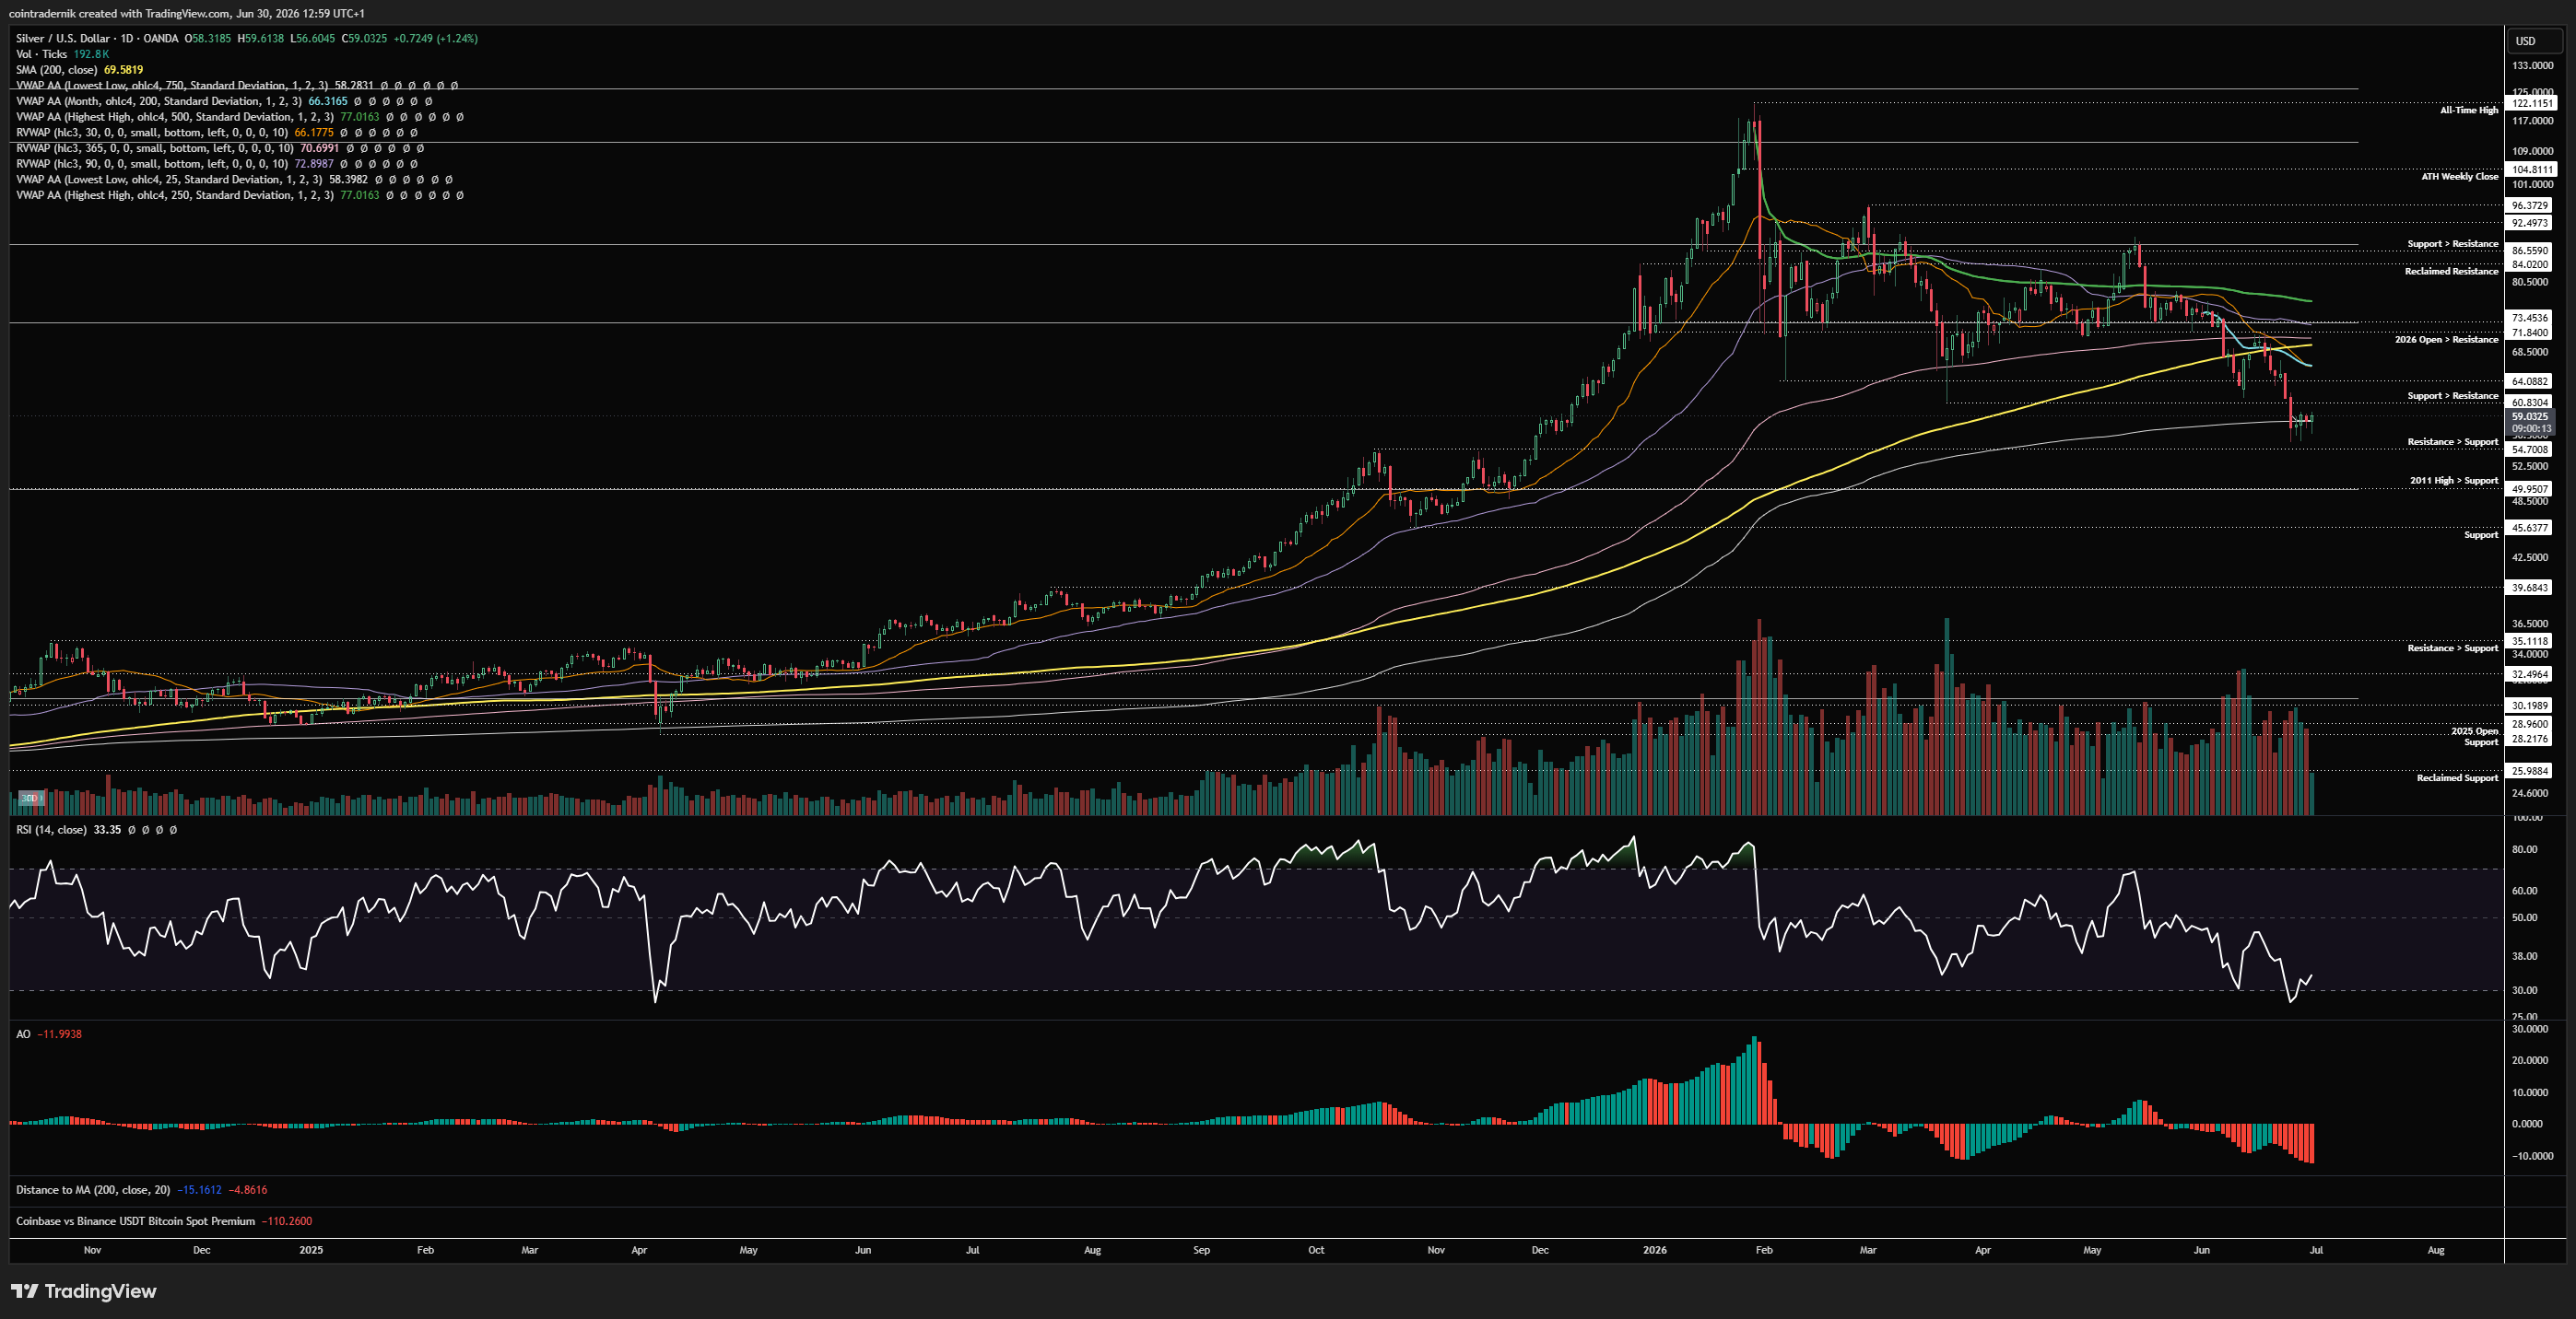Click the 96.3729 price label
This screenshot has height=1319, width=2576.
point(2530,204)
